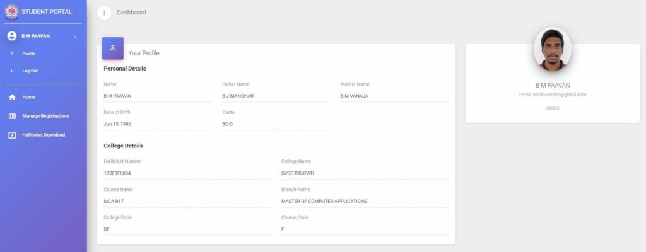
Task: Click the Manage Registrations icon
Action: coord(11,116)
